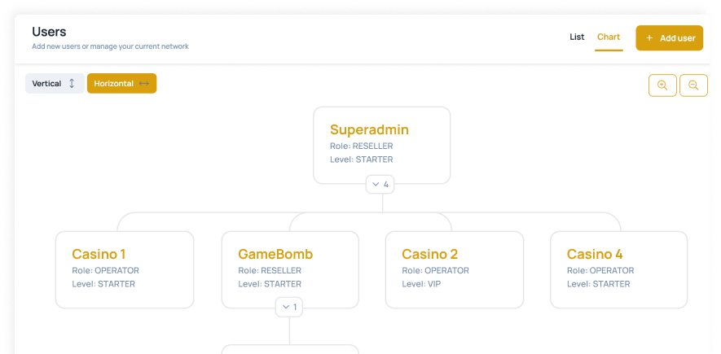Click 'Level: STARTER' under Superadmin

pos(362,160)
